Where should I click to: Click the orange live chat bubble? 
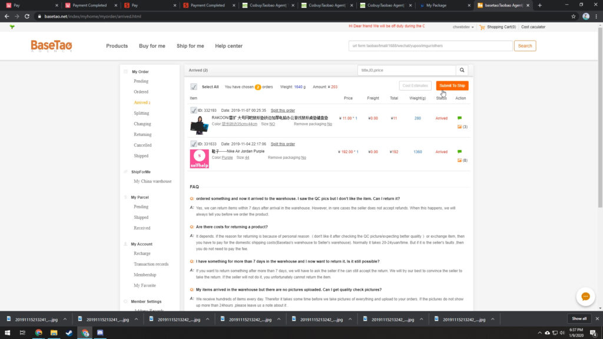(x=585, y=297)
